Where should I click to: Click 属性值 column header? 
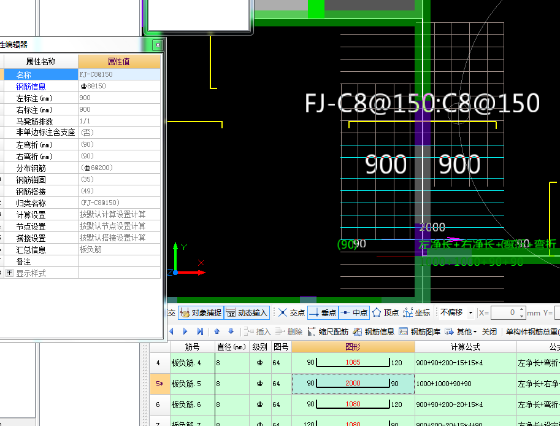[x=119, y=61]
